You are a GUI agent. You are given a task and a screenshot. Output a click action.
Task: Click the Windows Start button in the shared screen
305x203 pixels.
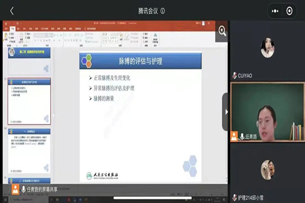click(6, 199)
